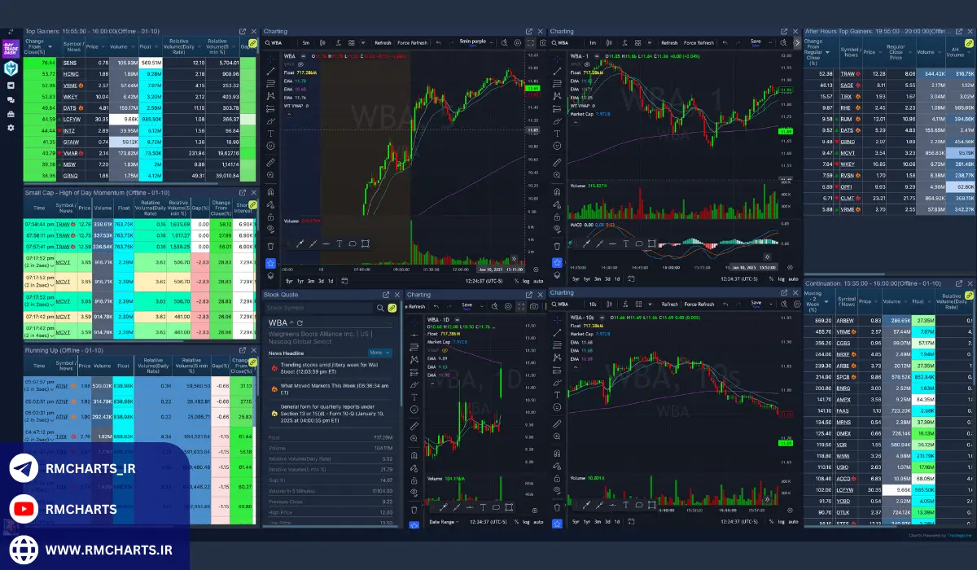Open settings gear in the 5m chart toolbar
The height and width of the screenshot is (570, 977).
[516, 42]
